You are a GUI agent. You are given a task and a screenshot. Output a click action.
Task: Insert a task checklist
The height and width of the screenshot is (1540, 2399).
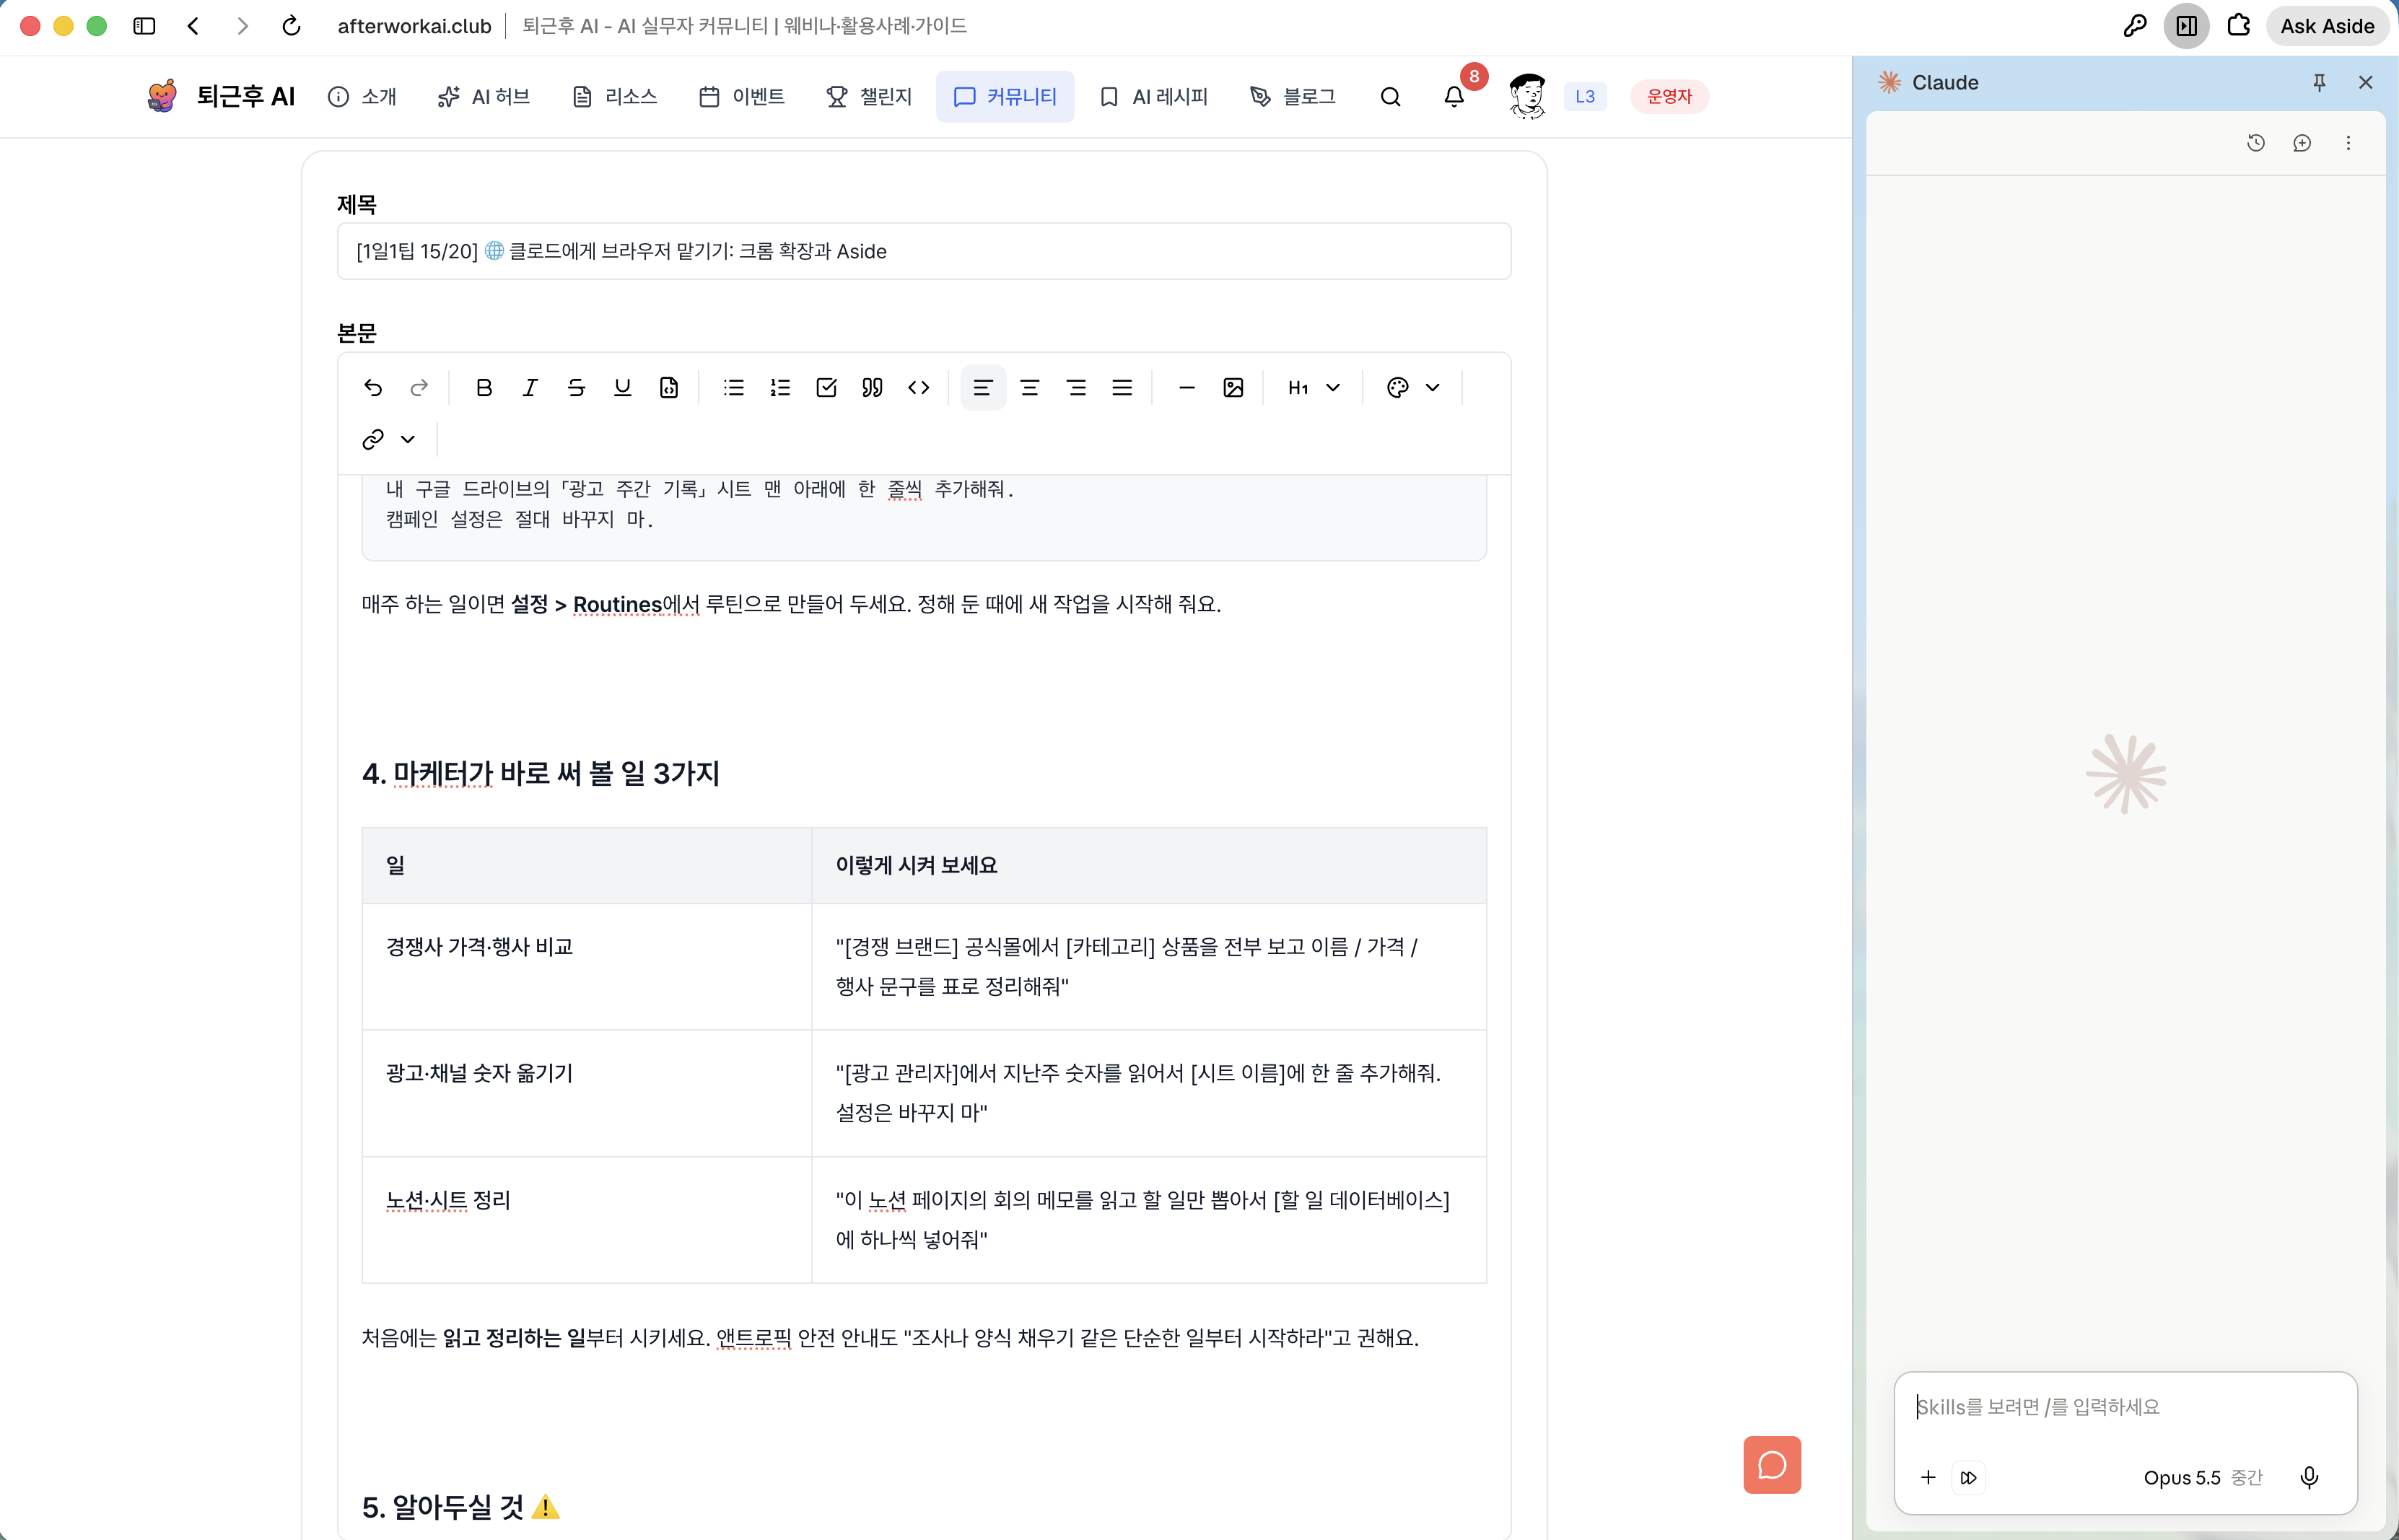pos(826,388)
